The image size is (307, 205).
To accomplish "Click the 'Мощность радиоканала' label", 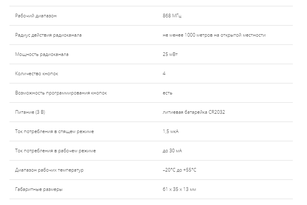I will (42, 55).
